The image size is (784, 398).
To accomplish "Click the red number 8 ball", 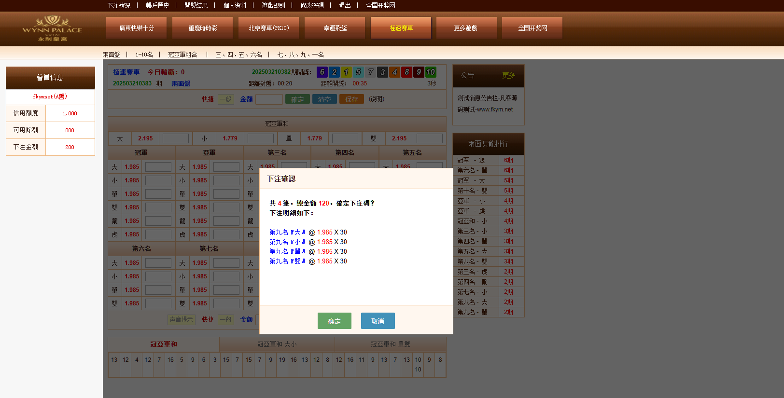I will point(406,72).
